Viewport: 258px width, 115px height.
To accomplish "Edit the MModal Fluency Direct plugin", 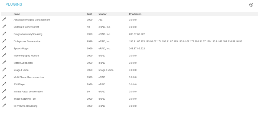I will pos(4,27).
